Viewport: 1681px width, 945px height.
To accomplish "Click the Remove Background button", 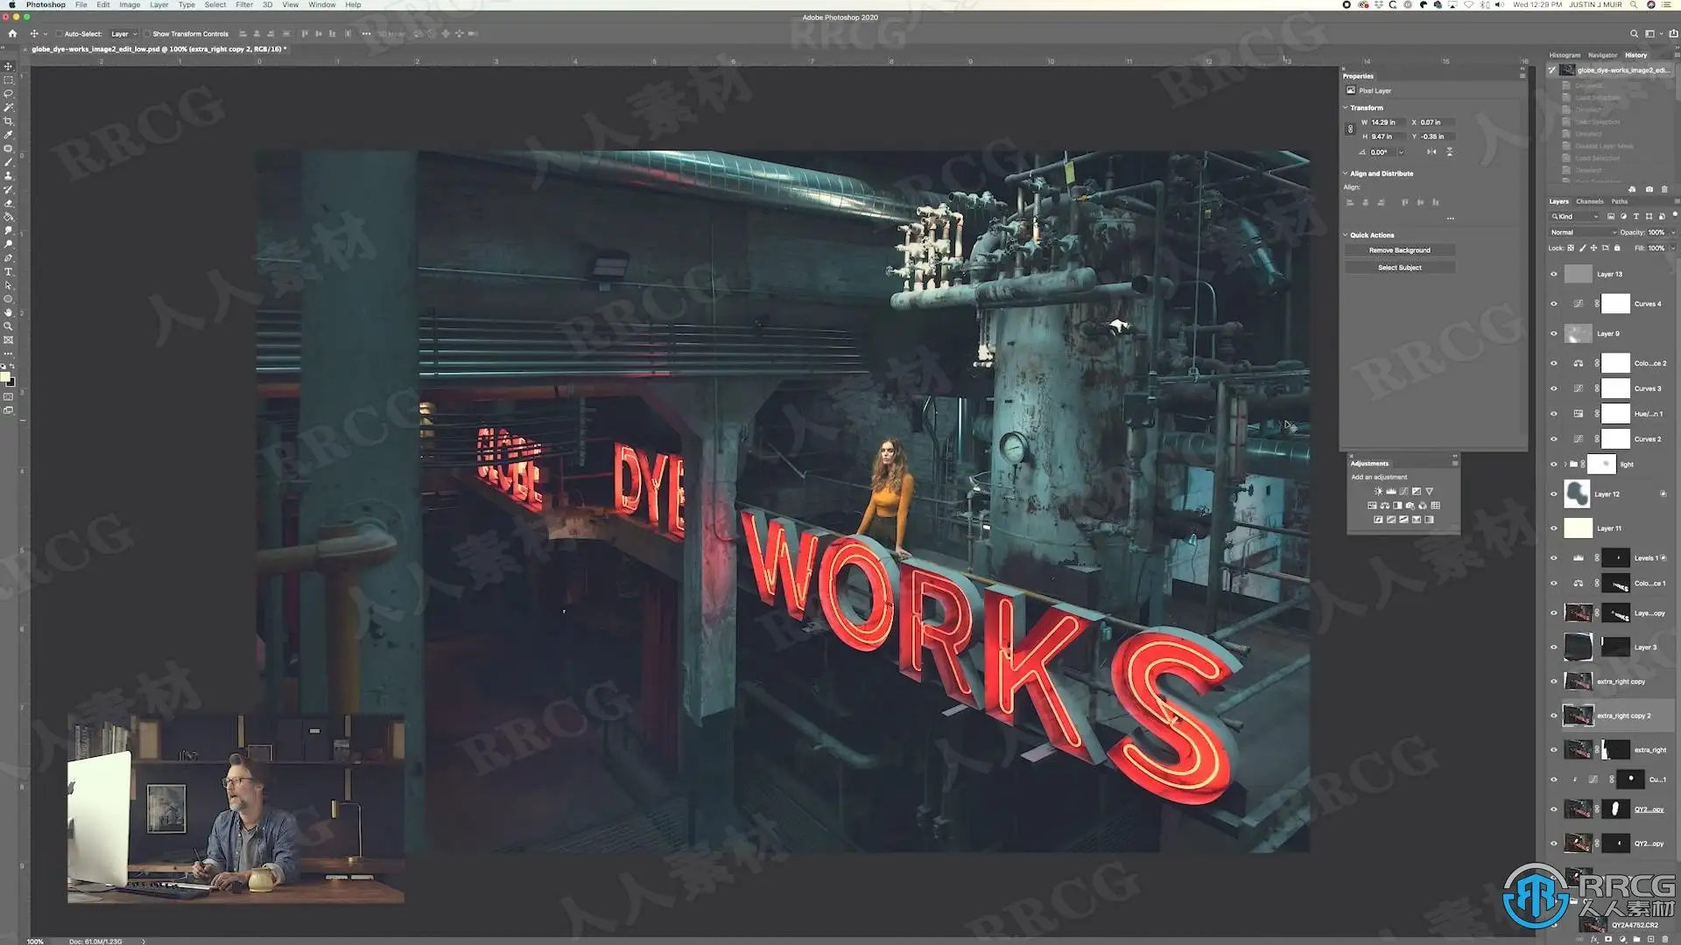I will (1399, 250).
